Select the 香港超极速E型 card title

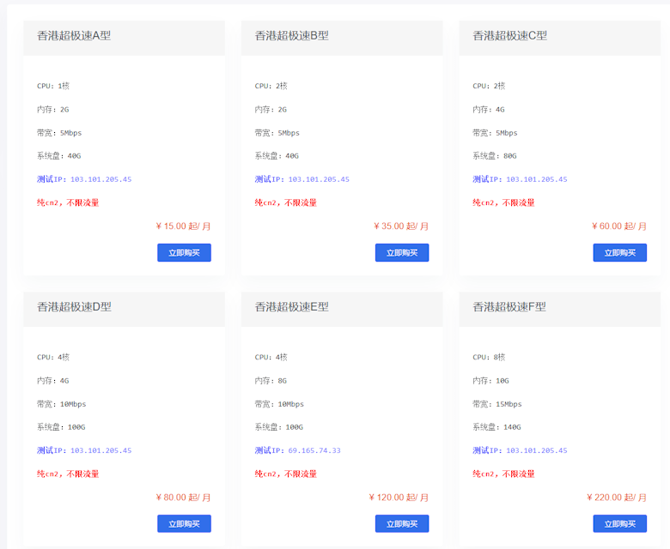click(291, 307)
